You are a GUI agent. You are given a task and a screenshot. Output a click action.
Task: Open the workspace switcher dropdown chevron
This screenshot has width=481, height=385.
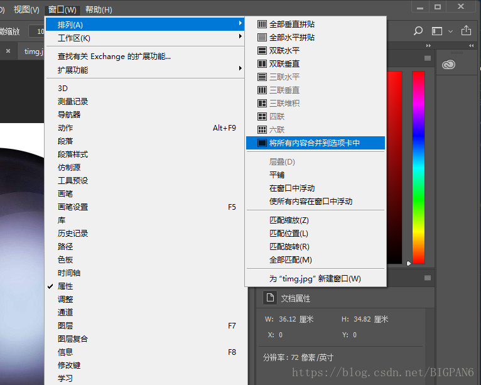(x=450, y=31)
